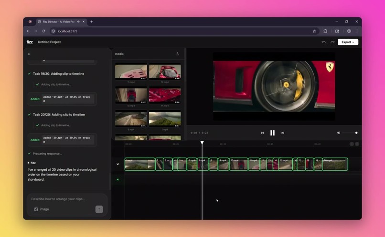Select the V1 video track label
This screenshot has width=385, height=237.
pos(118,164)
